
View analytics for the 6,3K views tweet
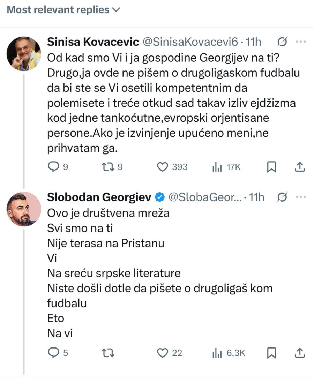tap(217, 353)
